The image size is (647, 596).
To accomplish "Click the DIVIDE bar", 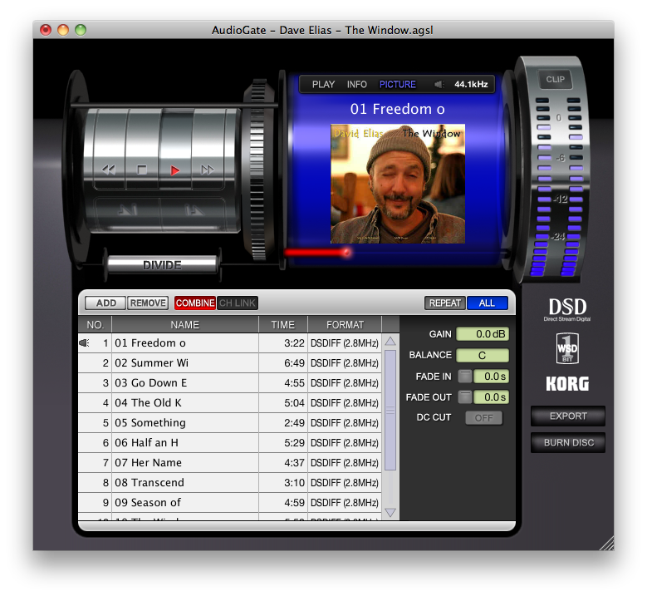I will [x=162, y=265].
